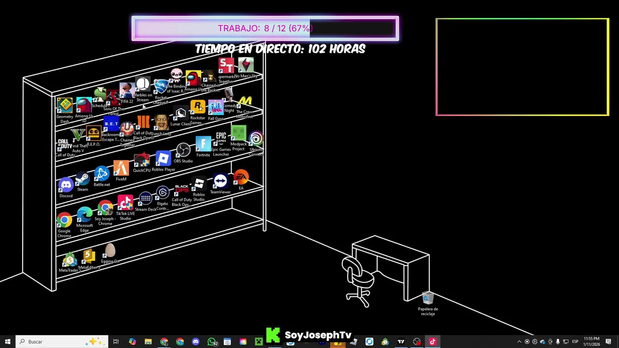This screenshot has height=348, width=619.
Task: Click the Windows Start button
Action: pyautogui.click(x=7, y=342)
